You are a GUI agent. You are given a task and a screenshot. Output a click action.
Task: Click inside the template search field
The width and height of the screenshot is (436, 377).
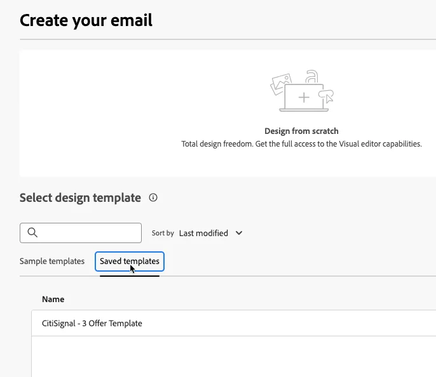(x=81, y=233)
